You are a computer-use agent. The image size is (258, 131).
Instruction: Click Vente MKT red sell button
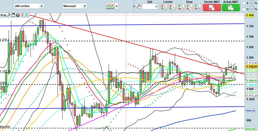pos(212,8)
